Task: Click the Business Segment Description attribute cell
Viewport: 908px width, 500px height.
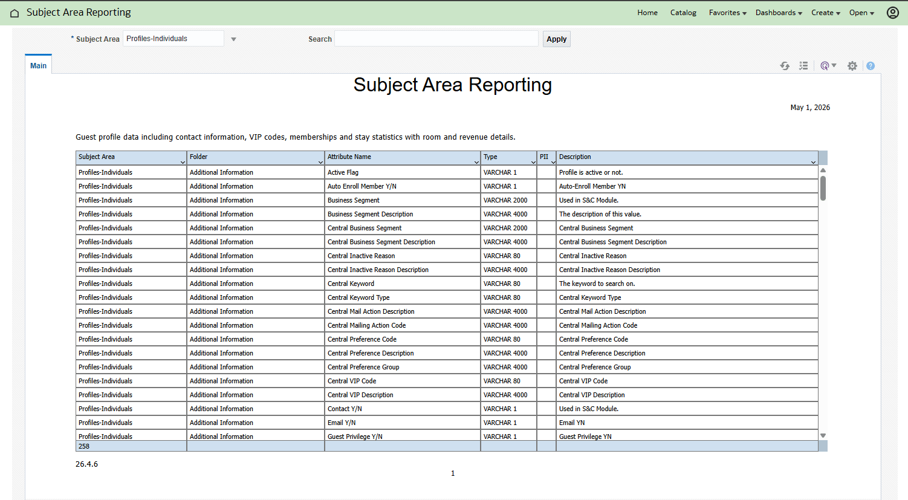Action: pos(403,214)
